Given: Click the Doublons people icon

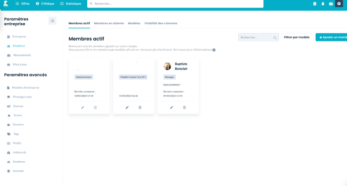Looking at the screenshot, I should tap(9, 162).
